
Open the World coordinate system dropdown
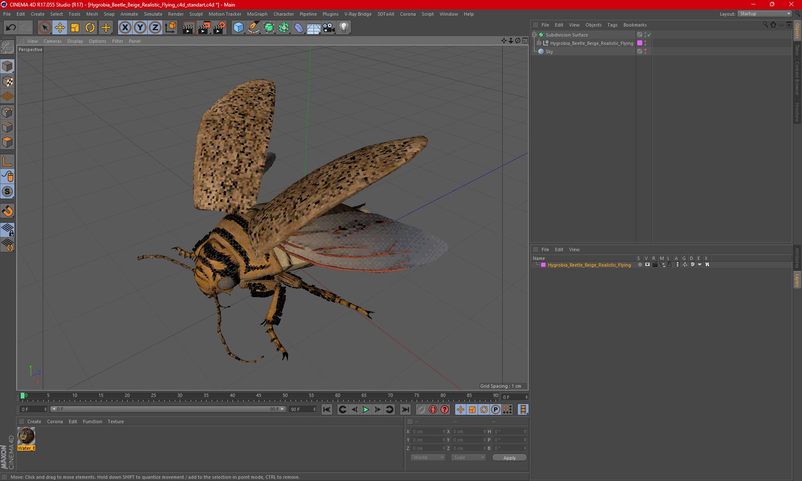pos(428,457)
